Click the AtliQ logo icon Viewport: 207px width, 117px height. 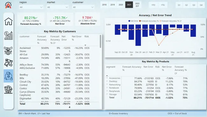(8, 5)
